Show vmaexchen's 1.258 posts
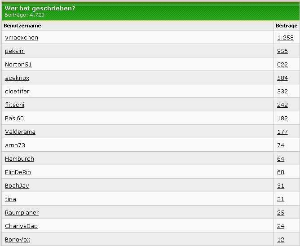The image size is (300, 246). pos(285,38)
